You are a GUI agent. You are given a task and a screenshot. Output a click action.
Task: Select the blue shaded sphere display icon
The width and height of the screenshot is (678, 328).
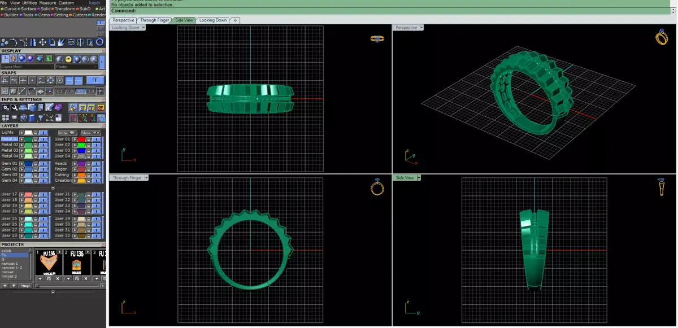22,59
